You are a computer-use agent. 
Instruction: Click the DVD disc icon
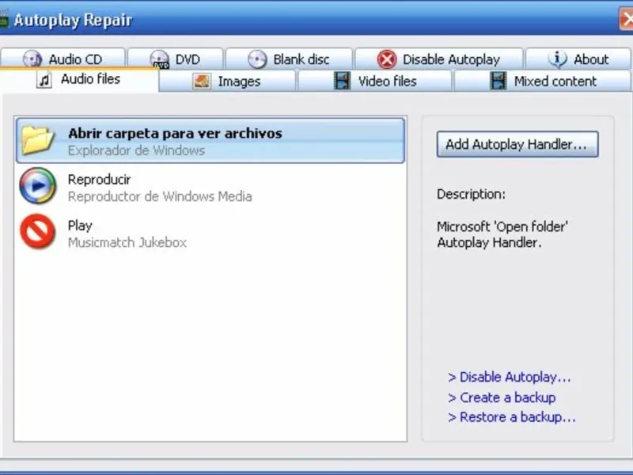click(160, 59)
